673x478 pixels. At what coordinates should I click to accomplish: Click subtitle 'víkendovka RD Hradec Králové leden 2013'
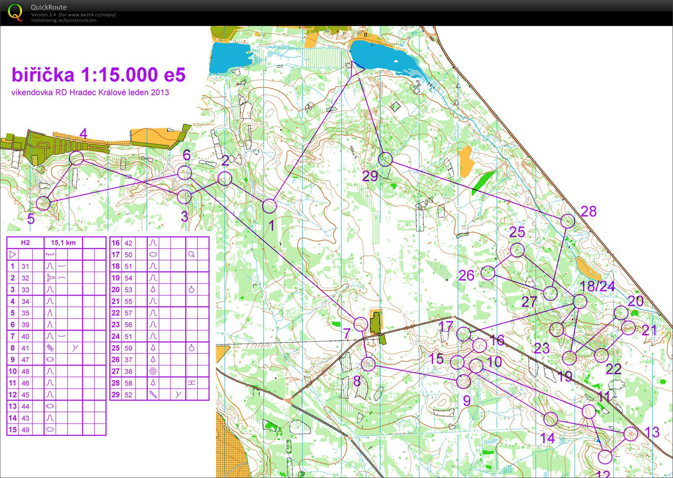pos(90,93)
